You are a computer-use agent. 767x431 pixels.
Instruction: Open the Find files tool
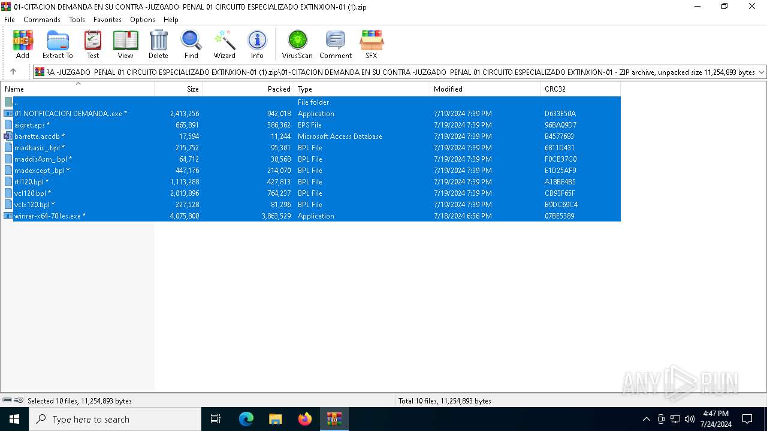(x=191, y=45)
